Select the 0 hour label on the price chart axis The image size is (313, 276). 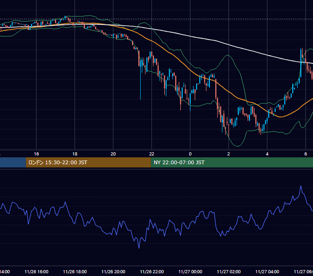coord(190,154)
